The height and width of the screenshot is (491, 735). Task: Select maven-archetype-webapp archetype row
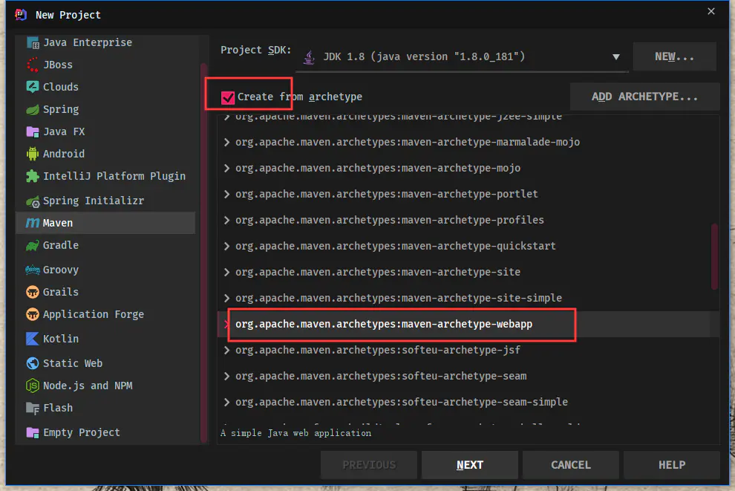click(468, 325)
